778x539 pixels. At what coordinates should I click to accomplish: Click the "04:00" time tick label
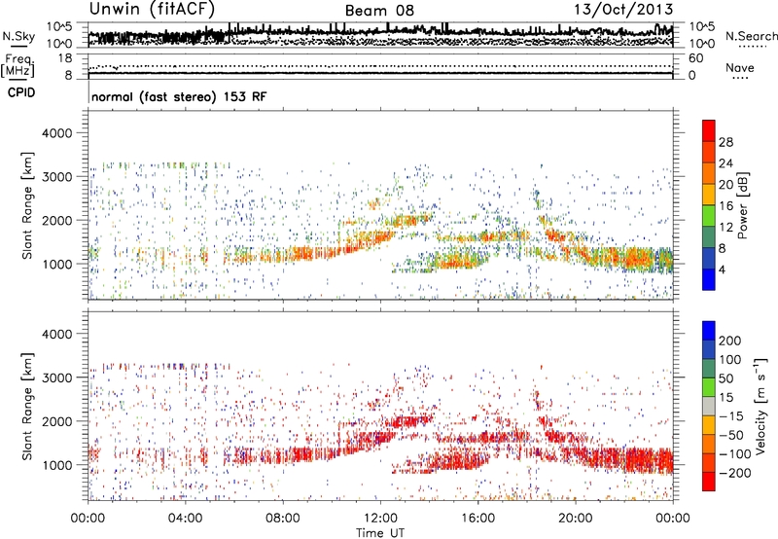tap(186, 519)
